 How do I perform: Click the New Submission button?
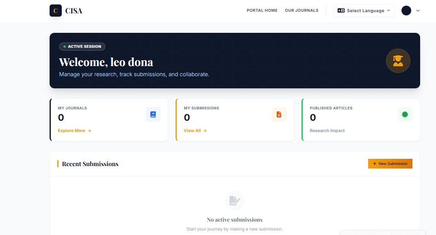(x=390, y=164)
